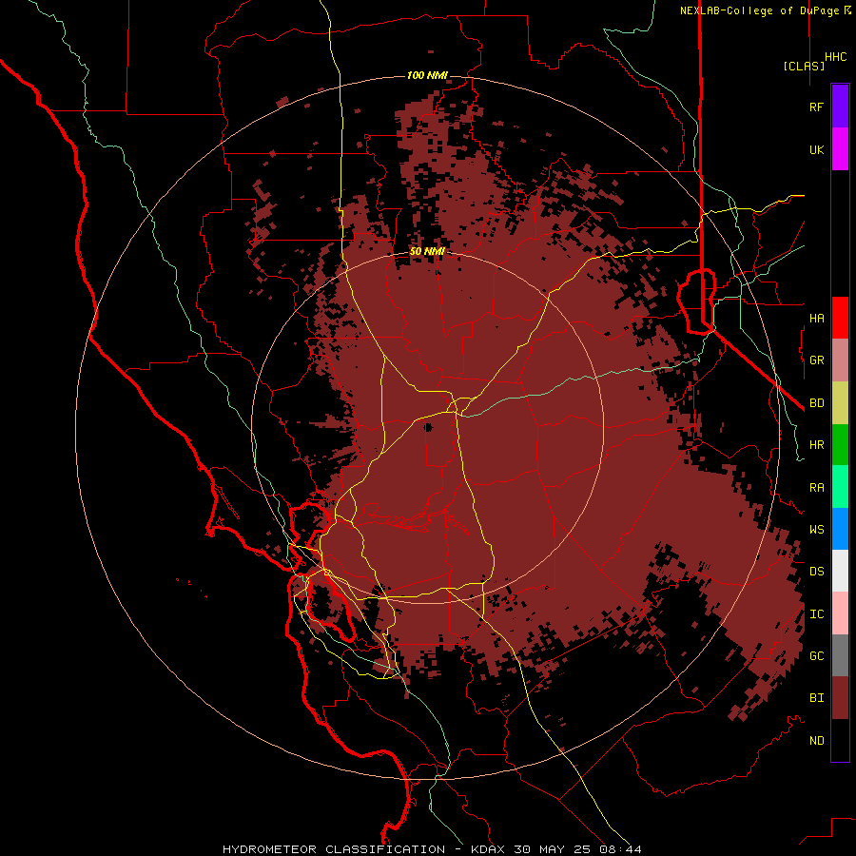This screenshot has width=856, height=856.
Task: Click the RF purple legend swatch
Action: (840, 107)
